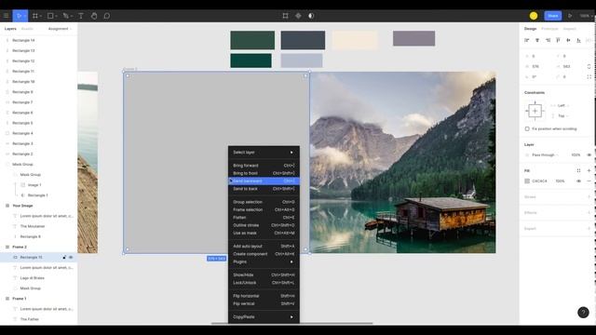The height and width of the screenshot is (335, 596).
Task: Choose Send backward from context menu
Action: pyautogui.click(x=264, y=181)
